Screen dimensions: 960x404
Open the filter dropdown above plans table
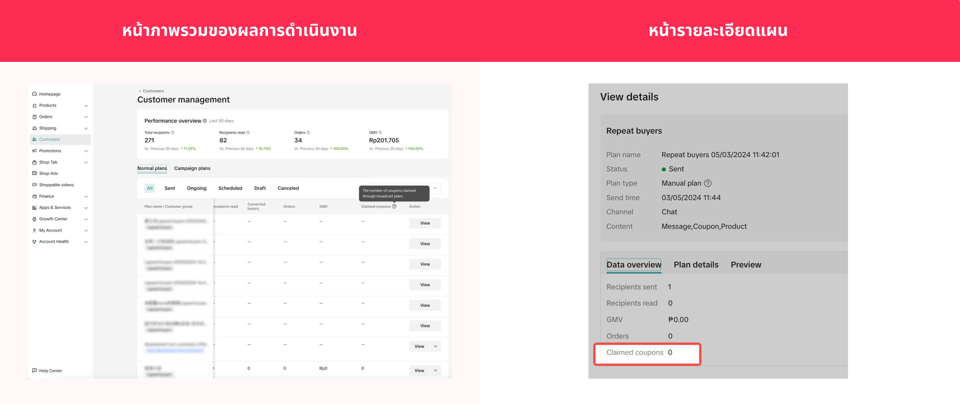click(435, 188)
